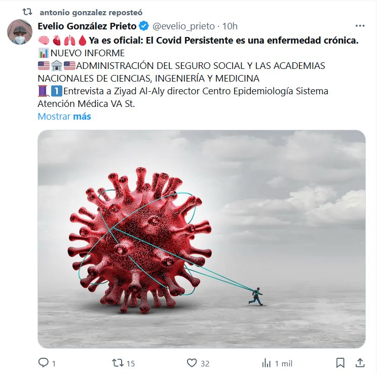Click the 1 mil views count

[x=284, y=363]
